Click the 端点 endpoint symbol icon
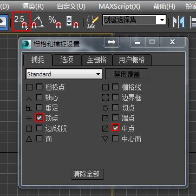 pos(106,119)
